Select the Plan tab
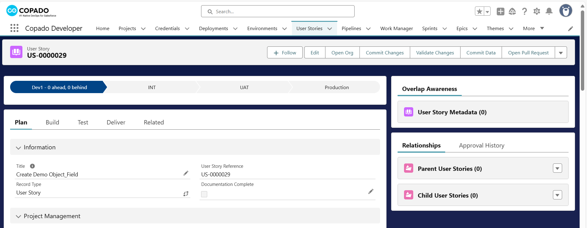The image size is (587, 228). tap(21, 122)
